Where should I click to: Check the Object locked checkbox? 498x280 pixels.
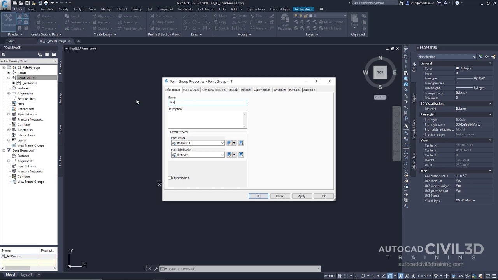[x=170, y=178]
